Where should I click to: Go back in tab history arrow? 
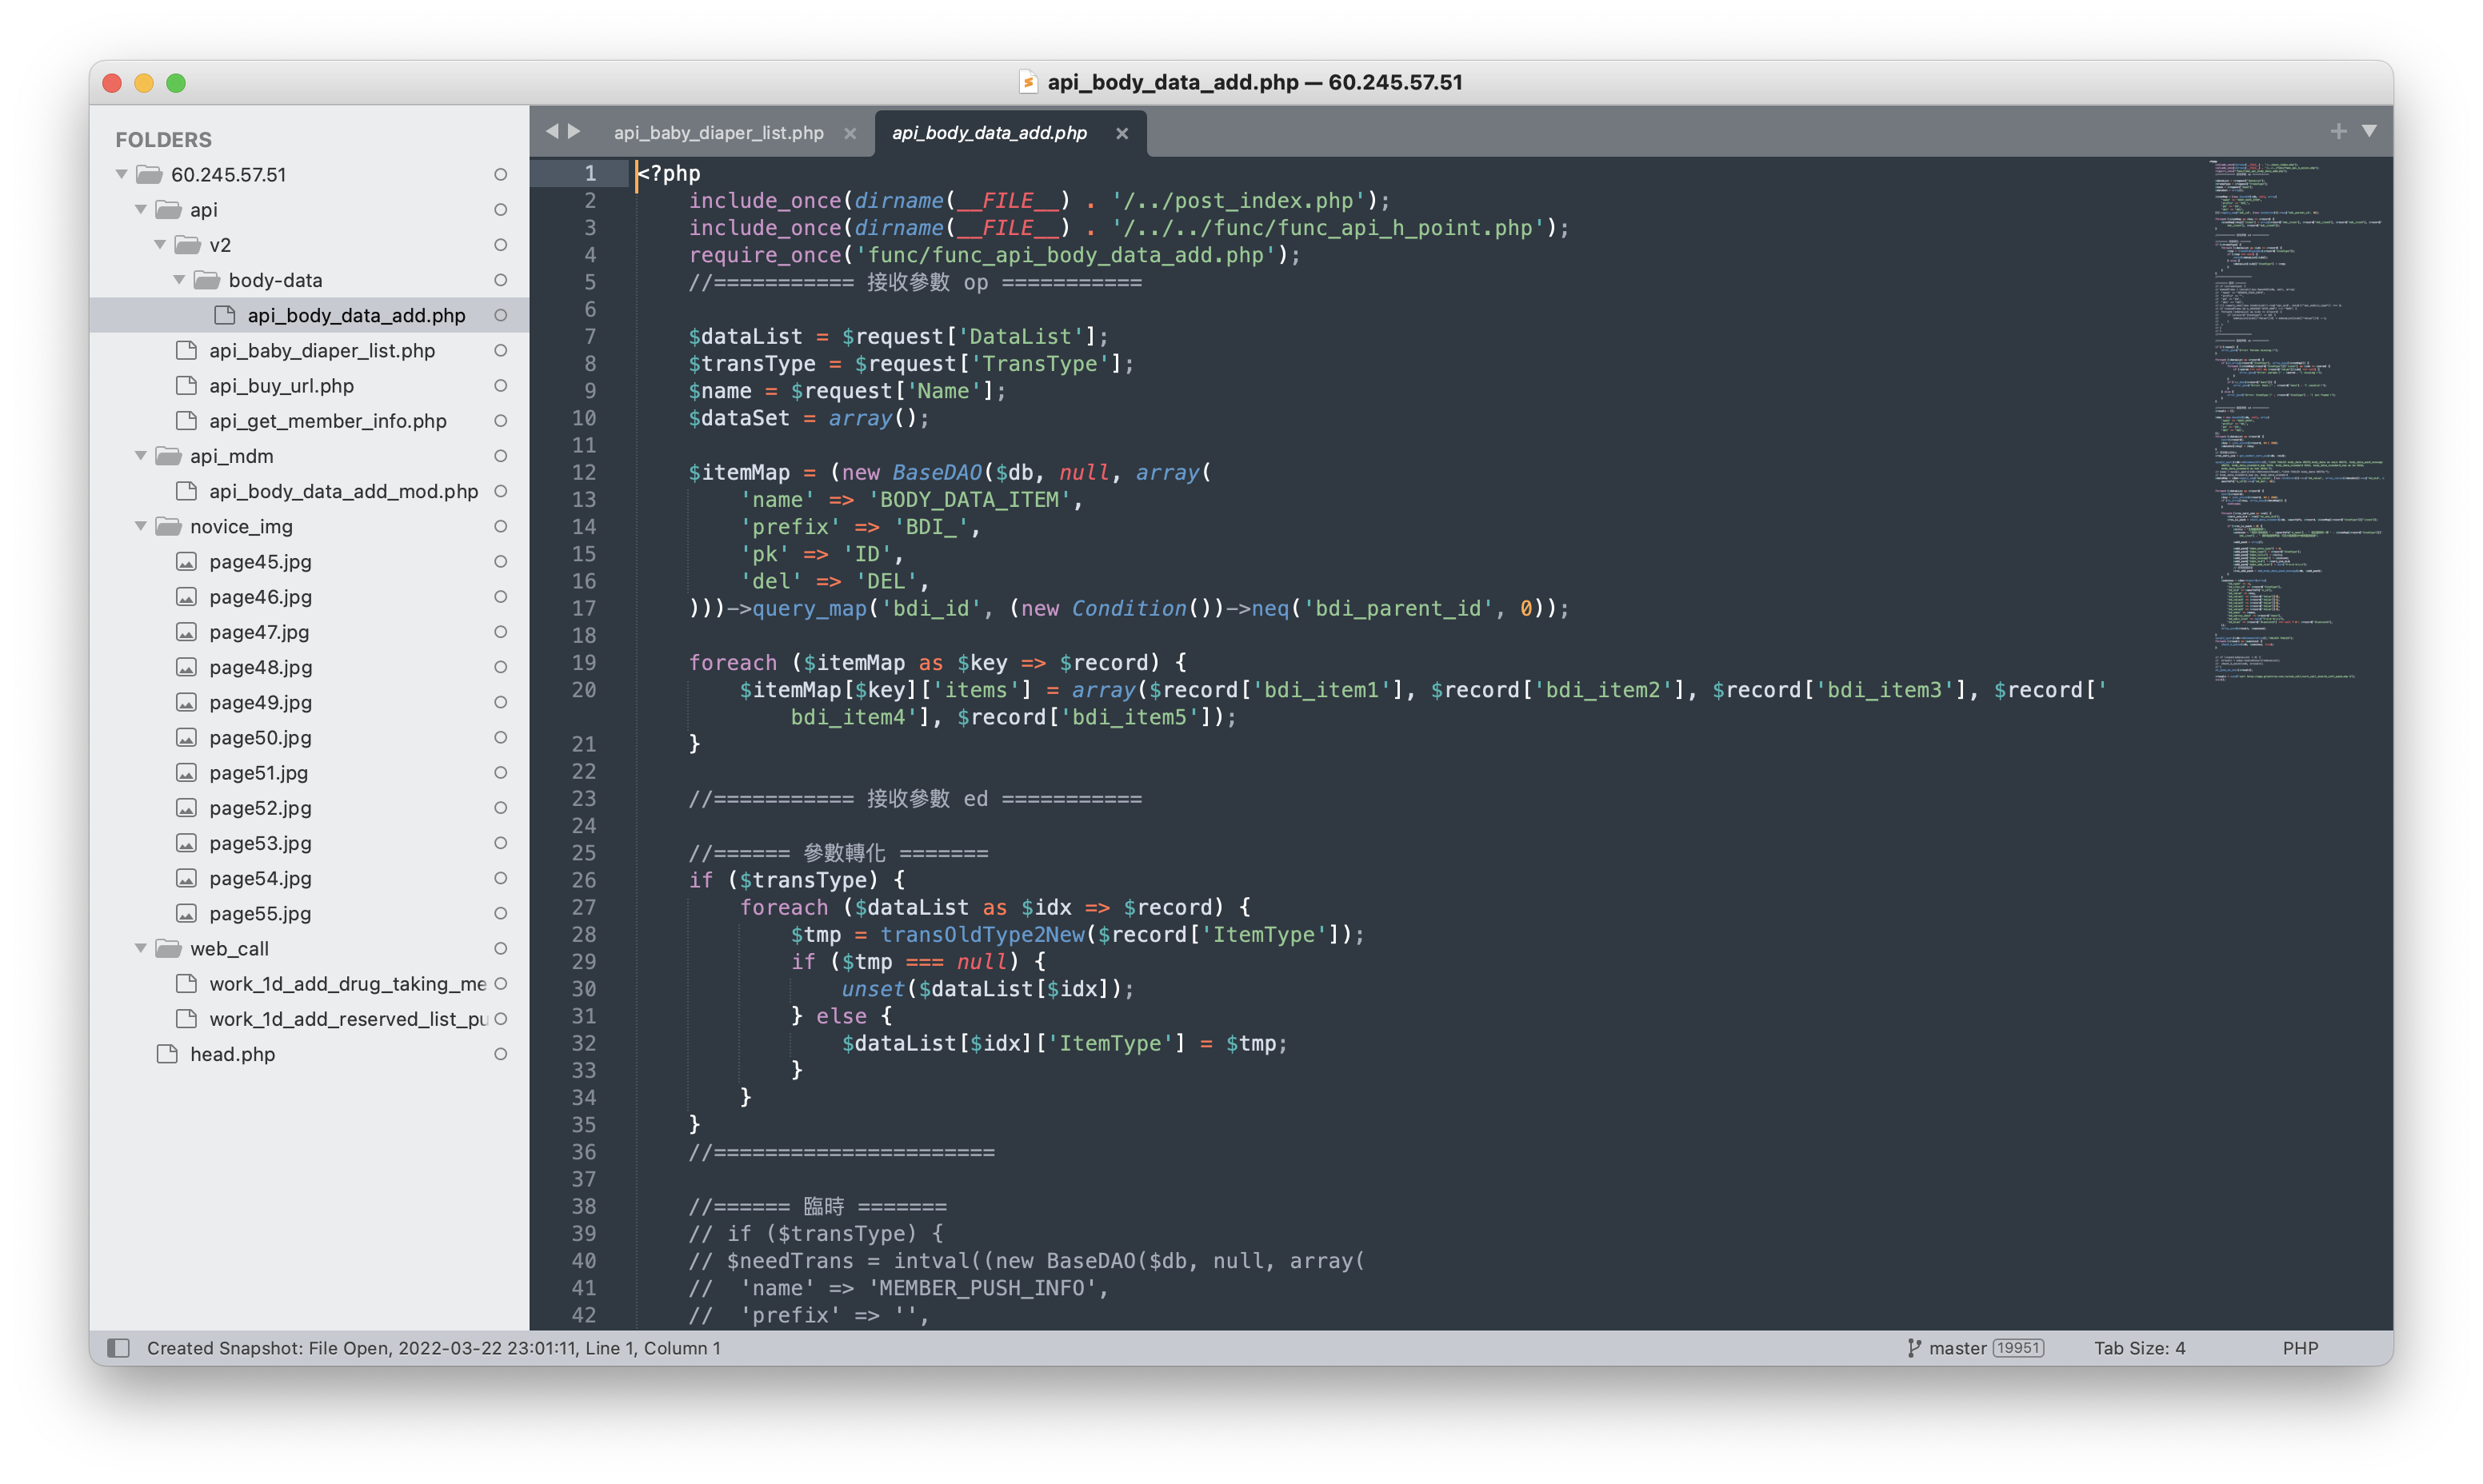click(551, 131)
